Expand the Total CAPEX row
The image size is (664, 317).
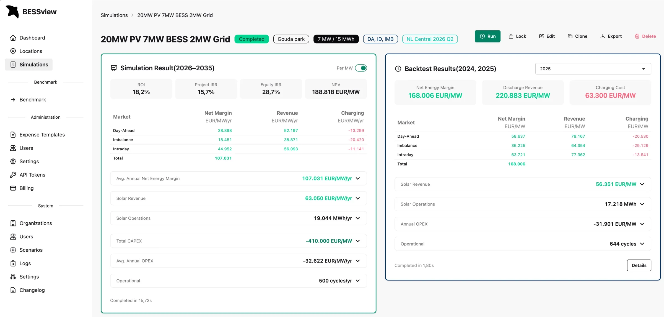238,241
